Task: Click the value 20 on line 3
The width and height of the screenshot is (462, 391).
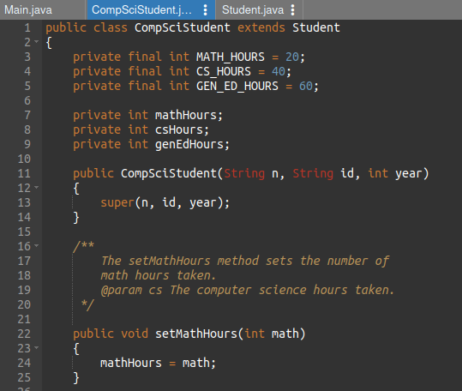Action: 292,57
